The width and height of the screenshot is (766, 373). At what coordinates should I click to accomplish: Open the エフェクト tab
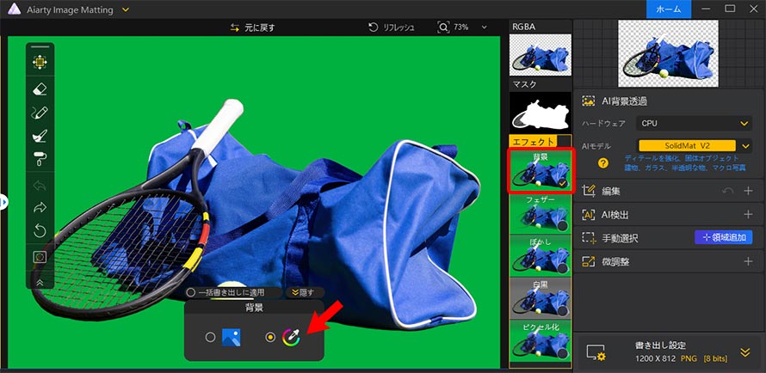pos(533,142)
